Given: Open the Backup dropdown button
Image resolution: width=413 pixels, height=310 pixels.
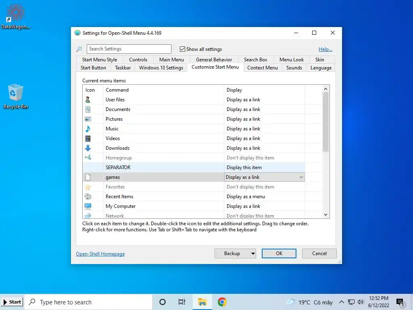Looking at the screenshot, I should click(235, 253).
